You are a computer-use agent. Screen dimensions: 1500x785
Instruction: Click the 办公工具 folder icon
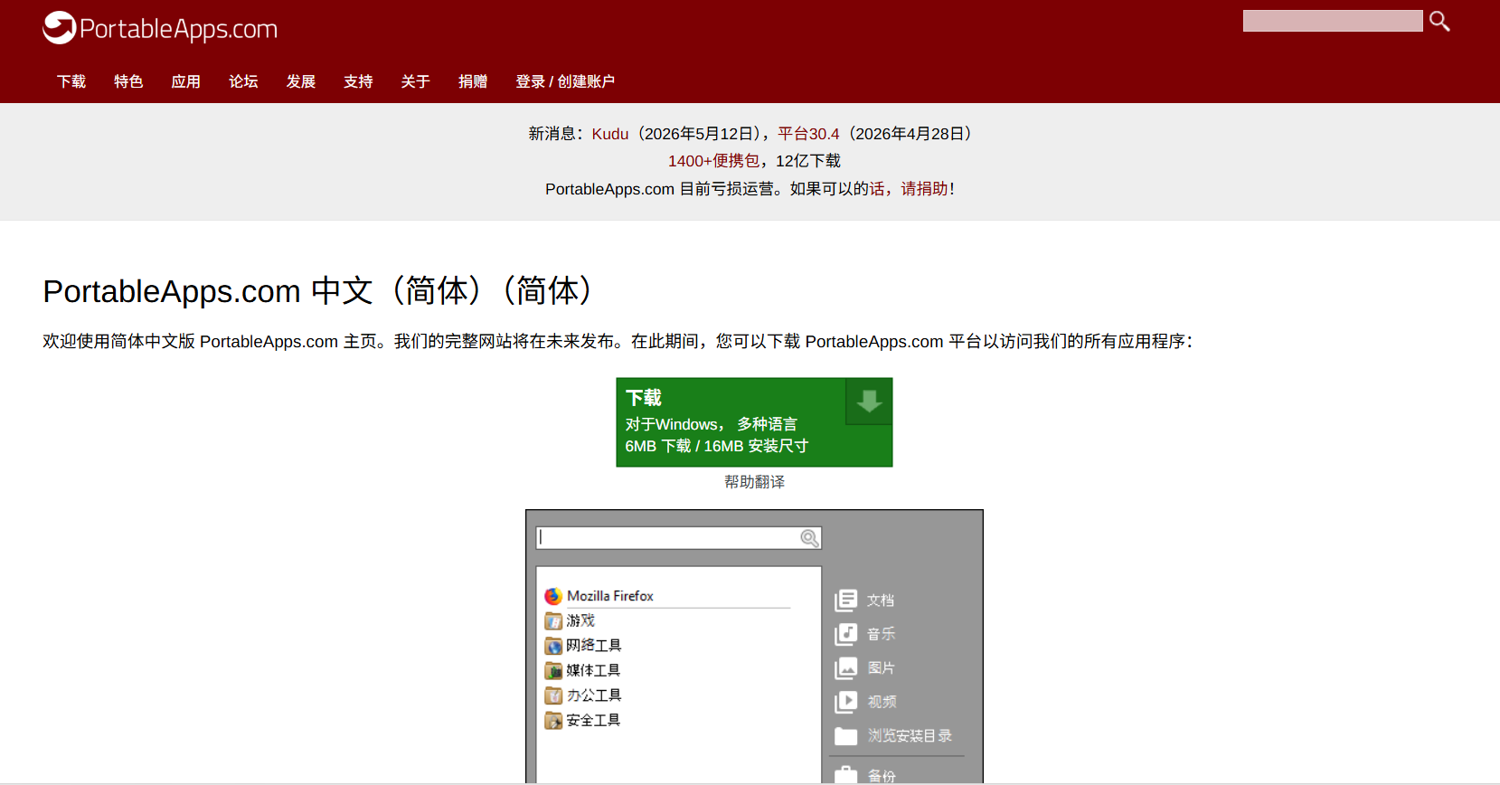553,695
